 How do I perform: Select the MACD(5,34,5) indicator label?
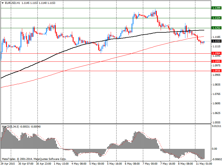[x=10, y=127]
